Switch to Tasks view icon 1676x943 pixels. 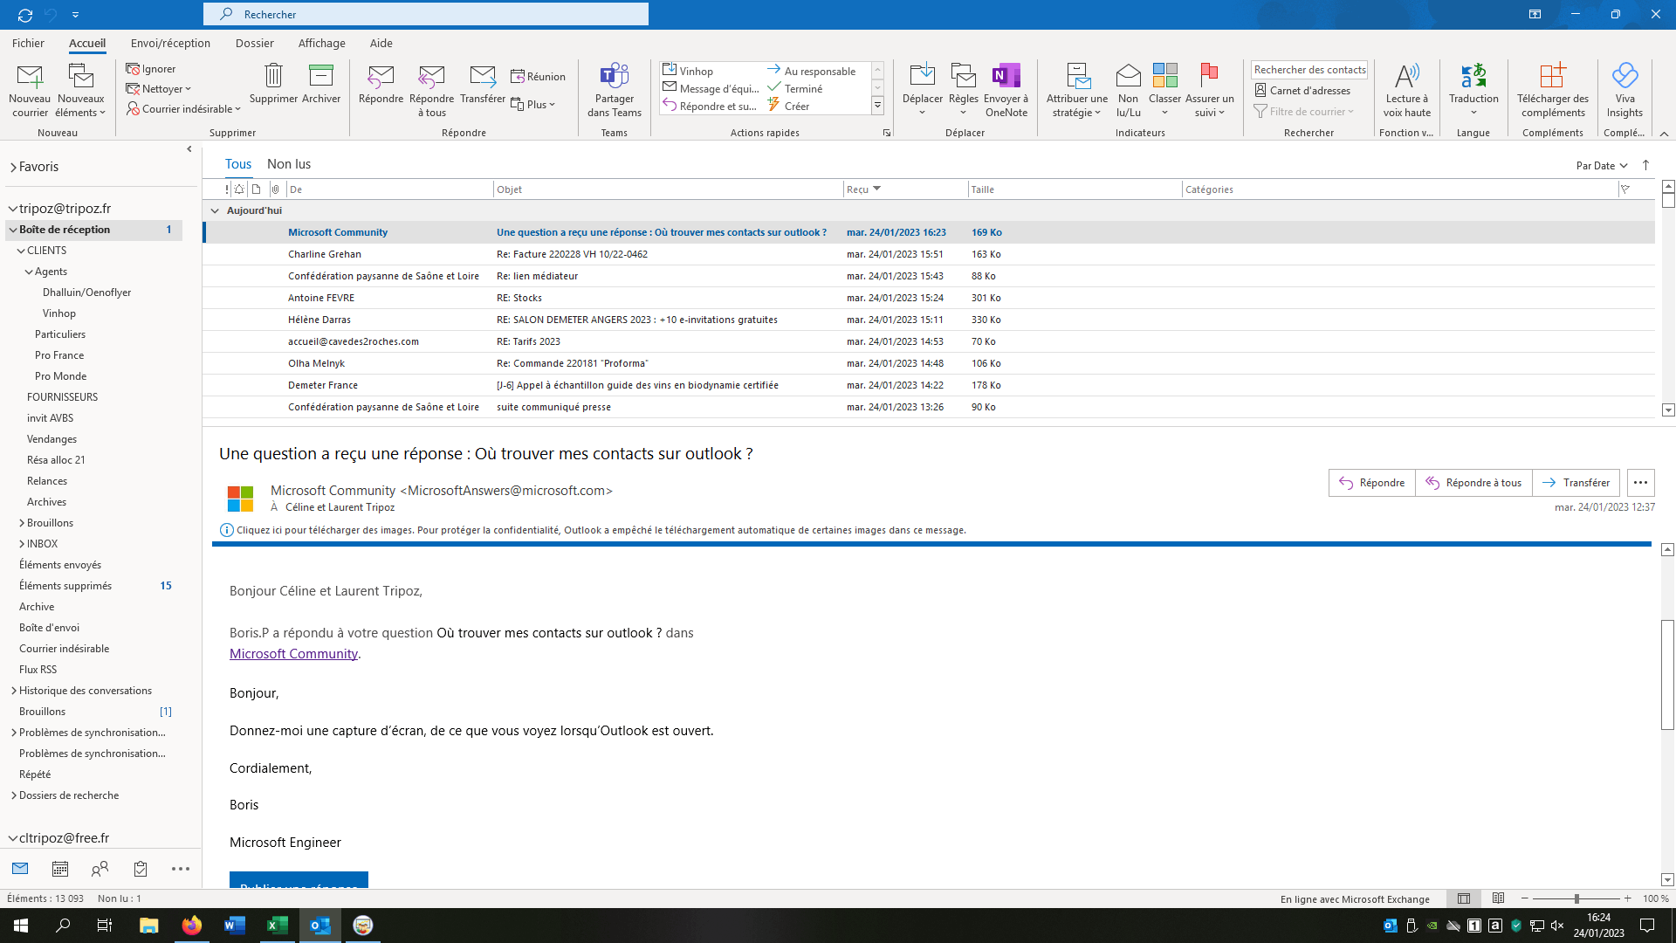pyautogui.click(x=141, y=869)
